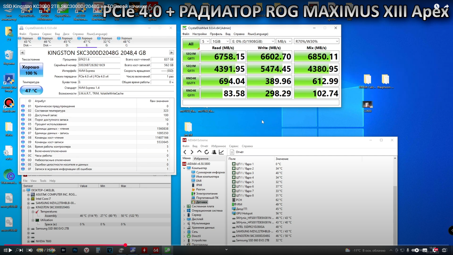Viewport: 453px width, 255px height.
Task: Click Хорошо 100% health status button
Action: pos(31,70)
